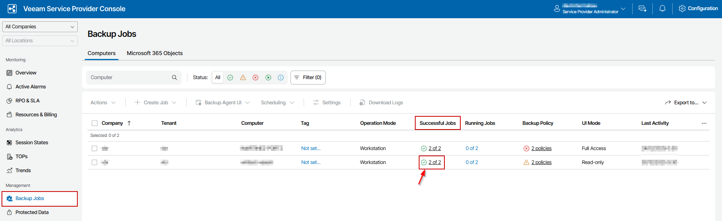This screenshot has height=221, width=722.
Task: Check the first computer row checkbox
Action: pos(94,148)
